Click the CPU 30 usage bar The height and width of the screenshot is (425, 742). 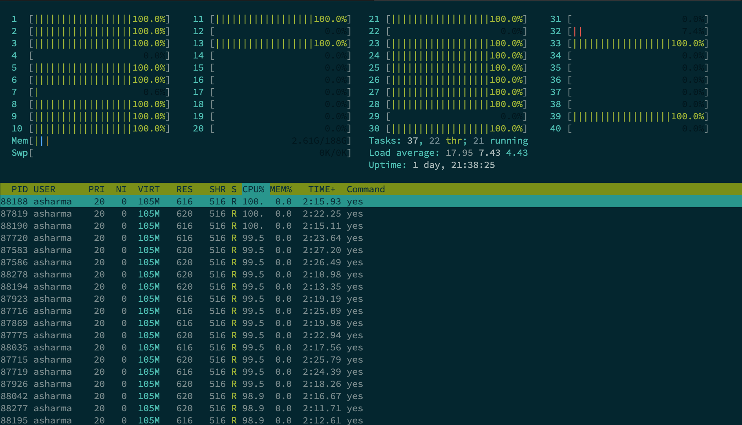[448, 128]
